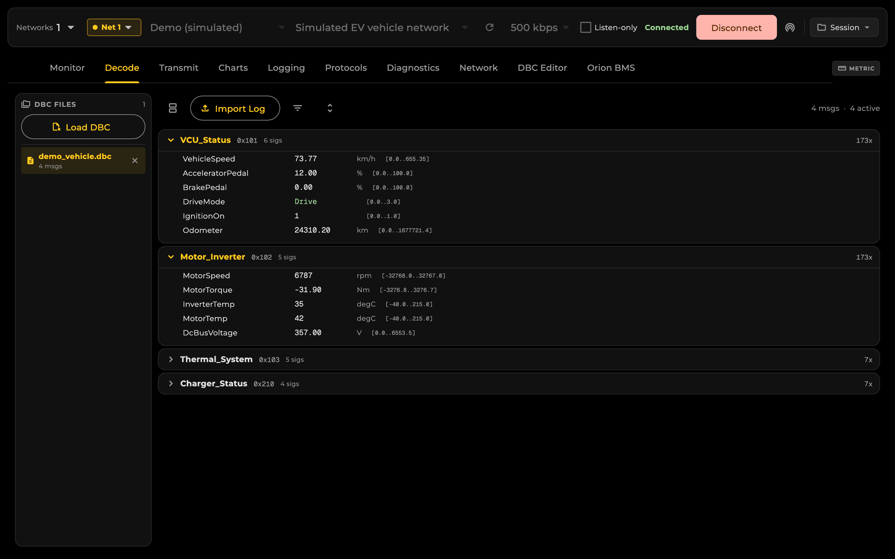The height and width of the screenshot is (559, 895).
Task: Collapse the Motor_Inverter message group
Action: [171, 257]
